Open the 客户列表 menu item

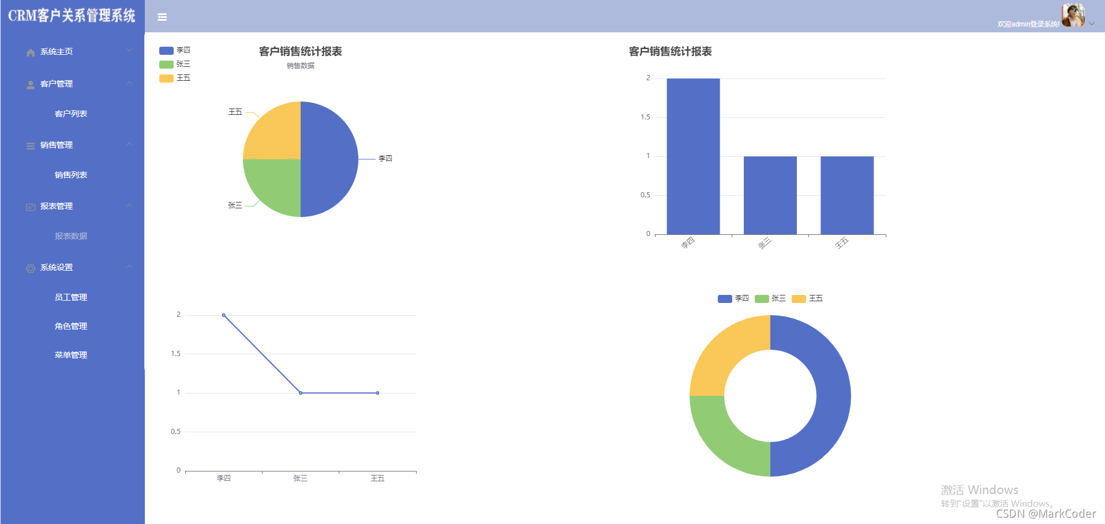72,114
